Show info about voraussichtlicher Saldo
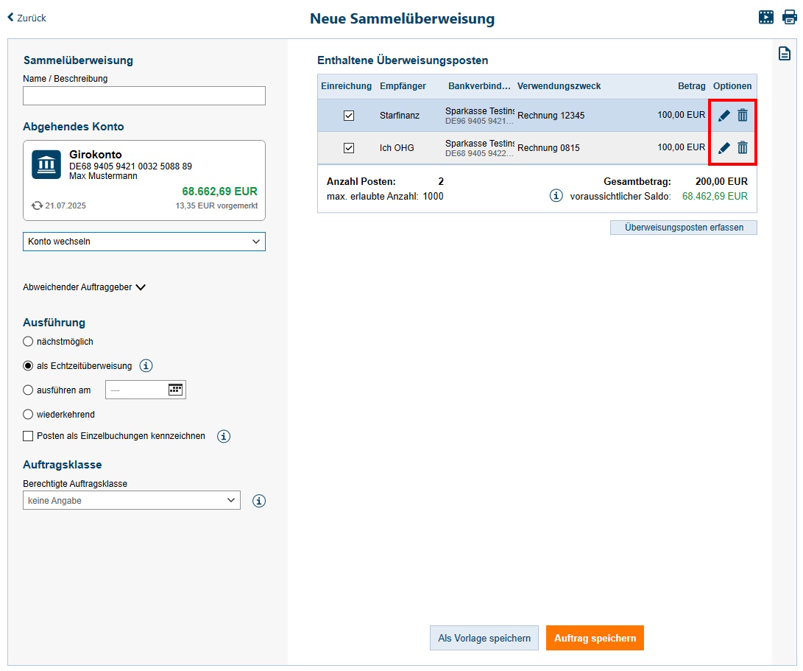 [x=556, y=196]
